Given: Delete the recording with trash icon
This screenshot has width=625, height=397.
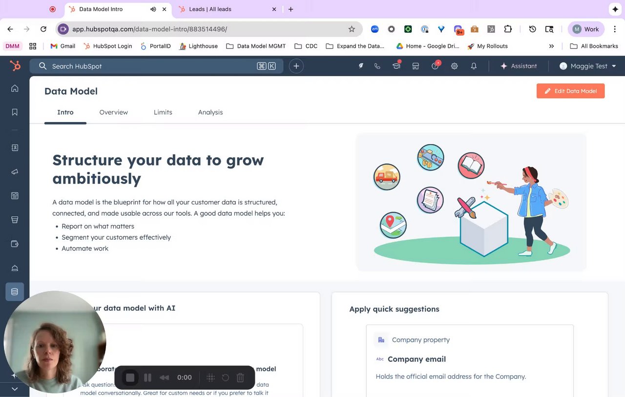Looking at the screenshot, I should coord(240,377).
